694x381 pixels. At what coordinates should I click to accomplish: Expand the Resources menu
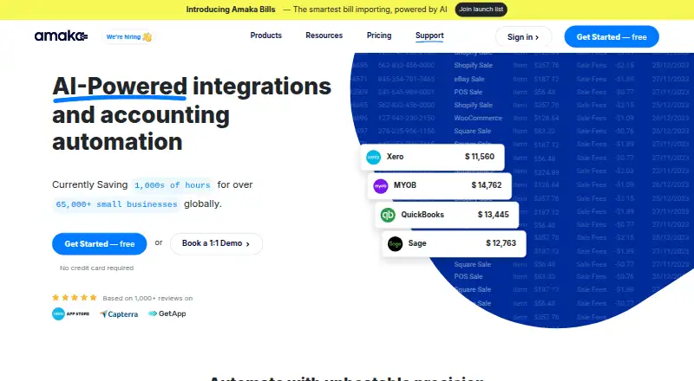pos(324,36)
